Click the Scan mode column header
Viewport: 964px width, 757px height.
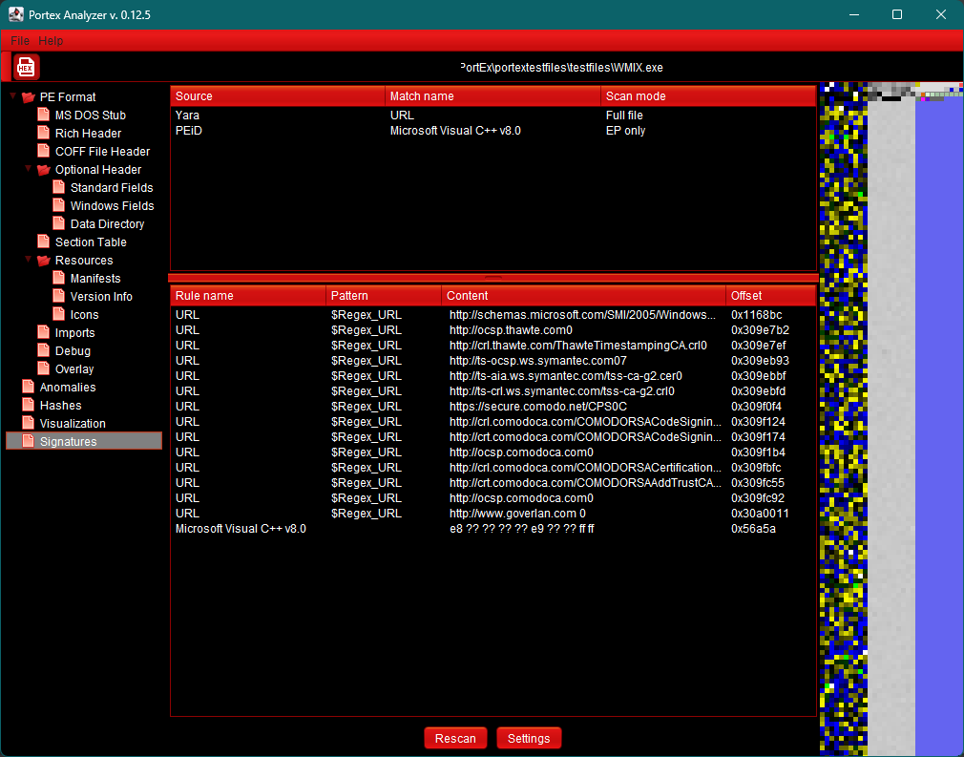tap(708, 95)
